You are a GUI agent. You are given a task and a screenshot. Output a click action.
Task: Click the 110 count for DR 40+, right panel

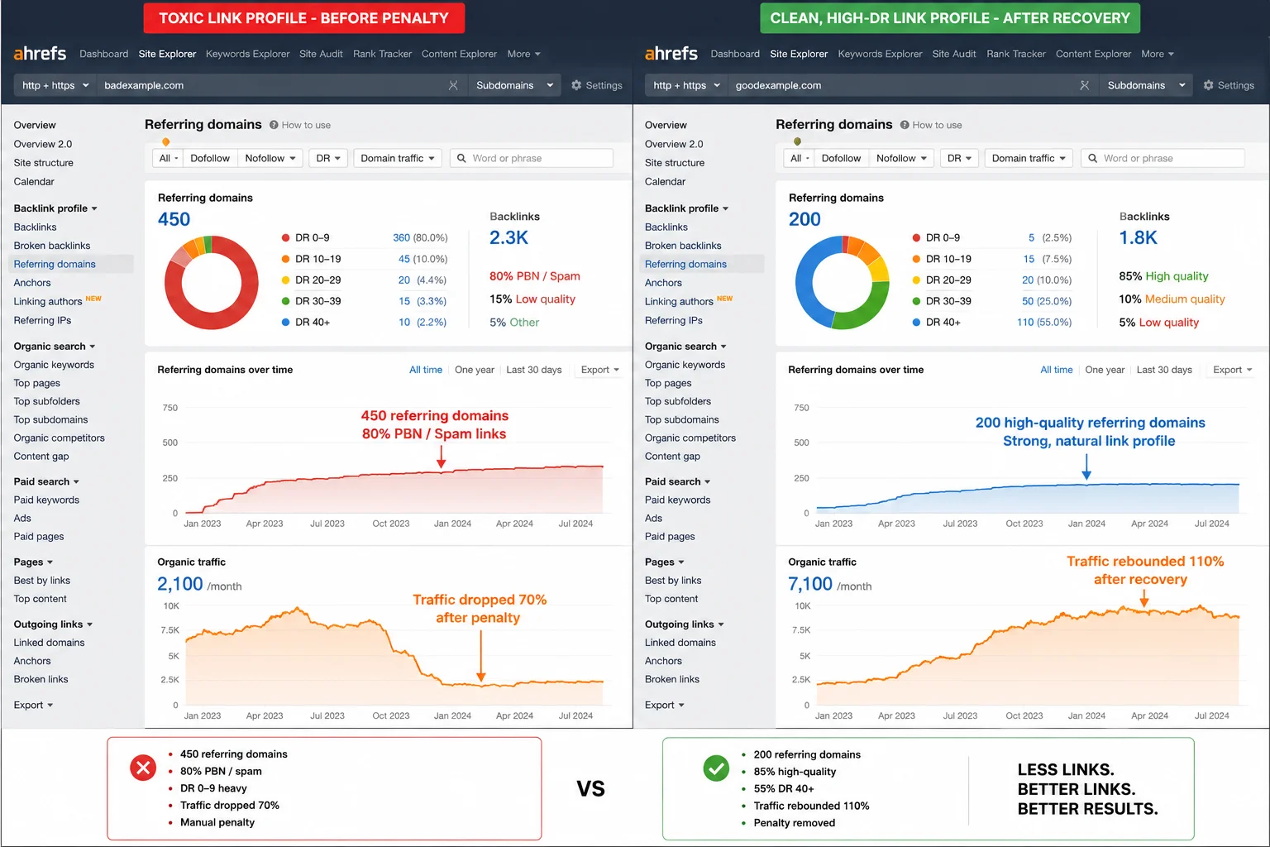point(1025,323)
